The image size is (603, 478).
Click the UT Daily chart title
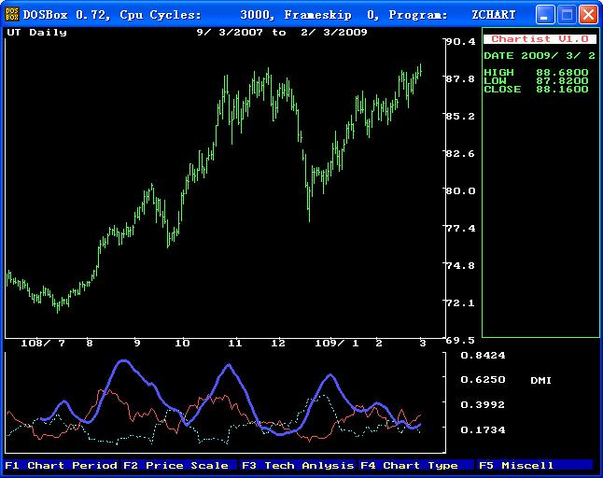point(37,33)
